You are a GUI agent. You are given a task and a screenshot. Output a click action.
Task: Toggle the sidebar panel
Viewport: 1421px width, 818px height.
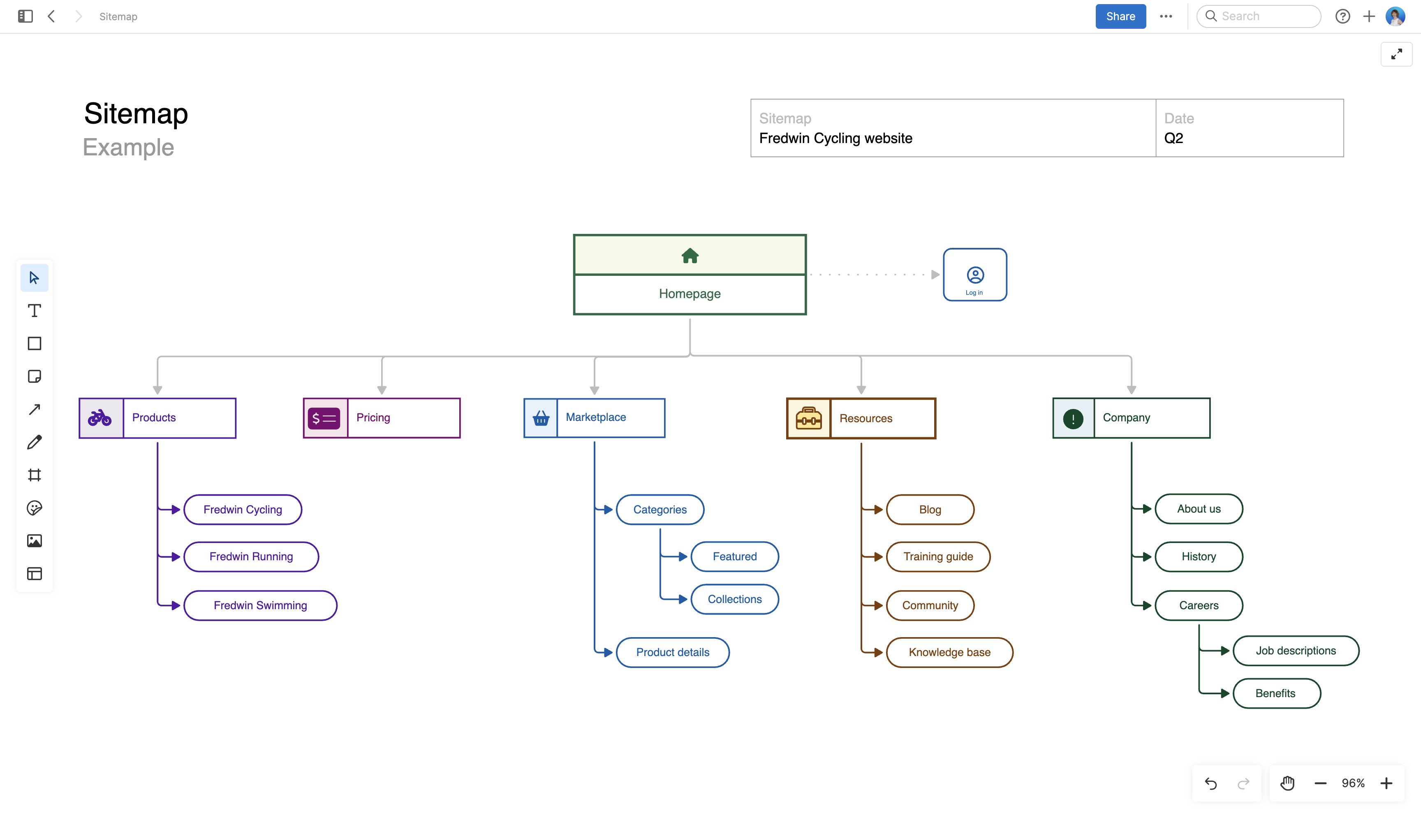[25, 16]
